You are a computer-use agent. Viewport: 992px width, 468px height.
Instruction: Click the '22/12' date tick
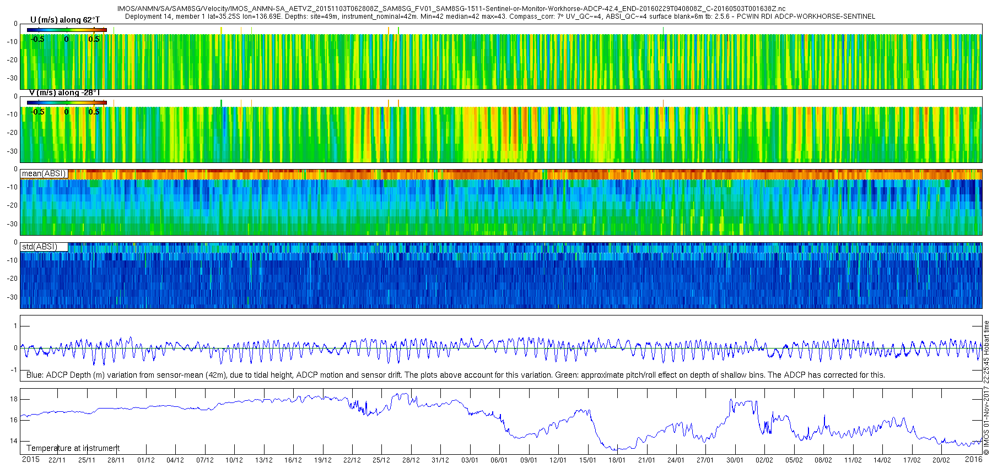click(352, 460)
